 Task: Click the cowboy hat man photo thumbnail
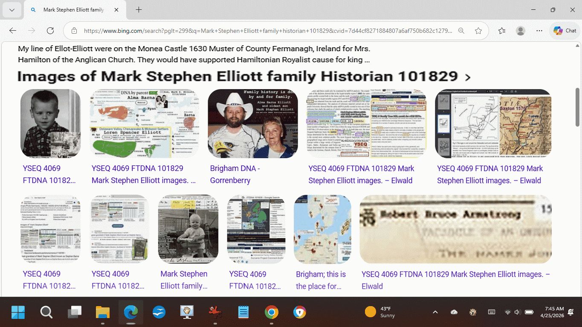pos(252,124)
